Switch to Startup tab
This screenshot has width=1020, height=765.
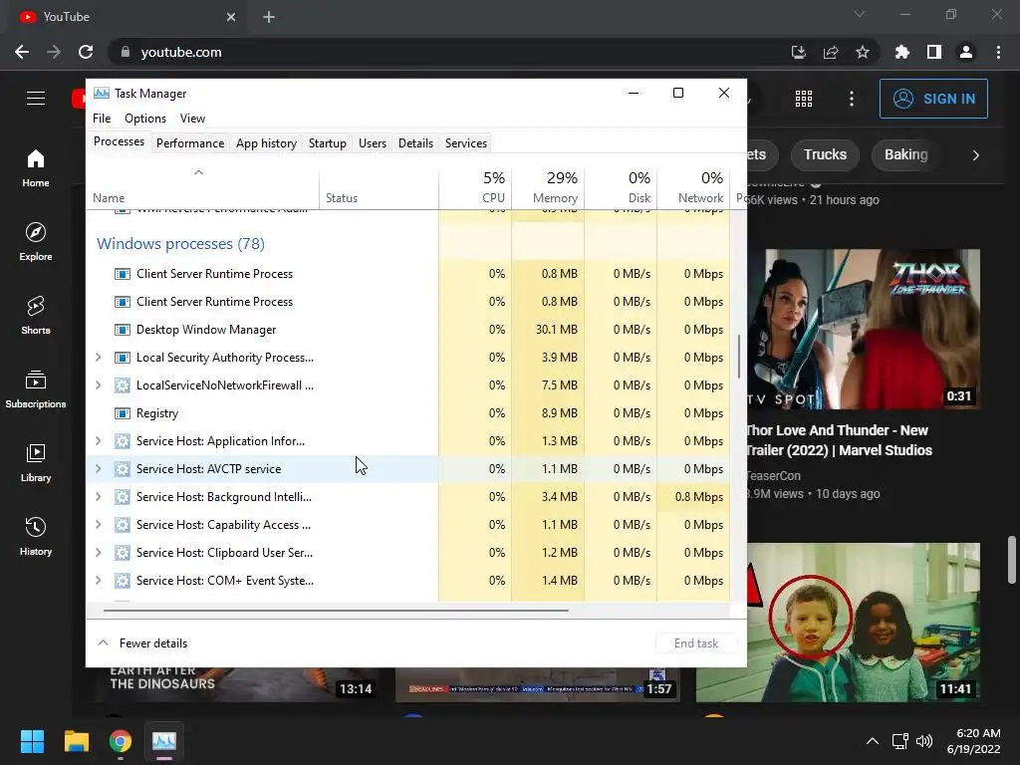(x=327, y=143)
